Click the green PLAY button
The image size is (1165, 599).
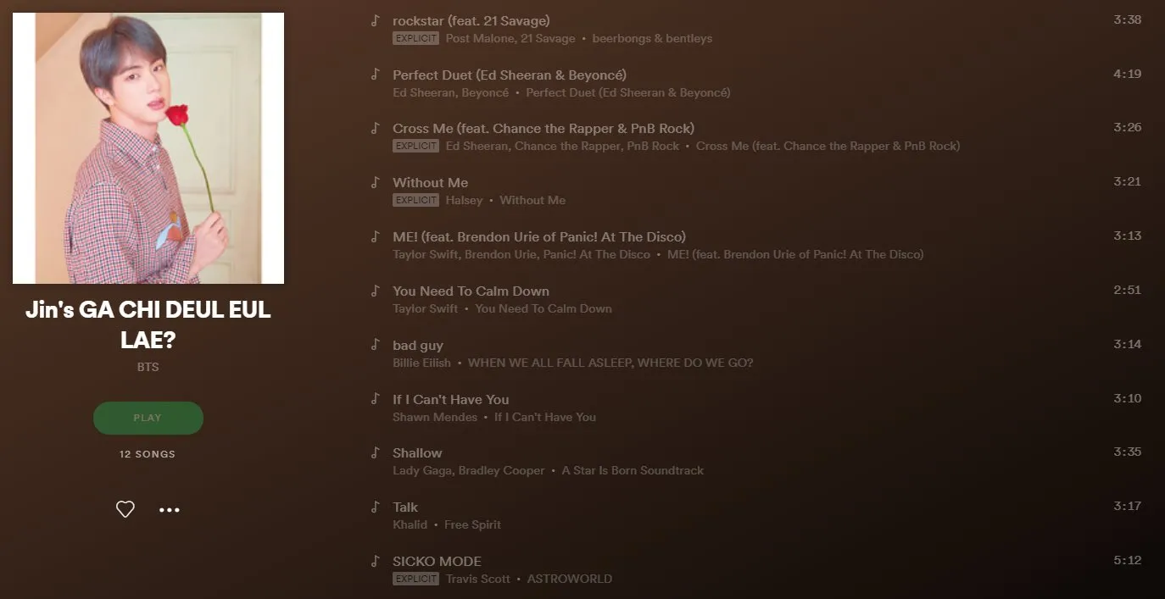click(x=148, y=418)
